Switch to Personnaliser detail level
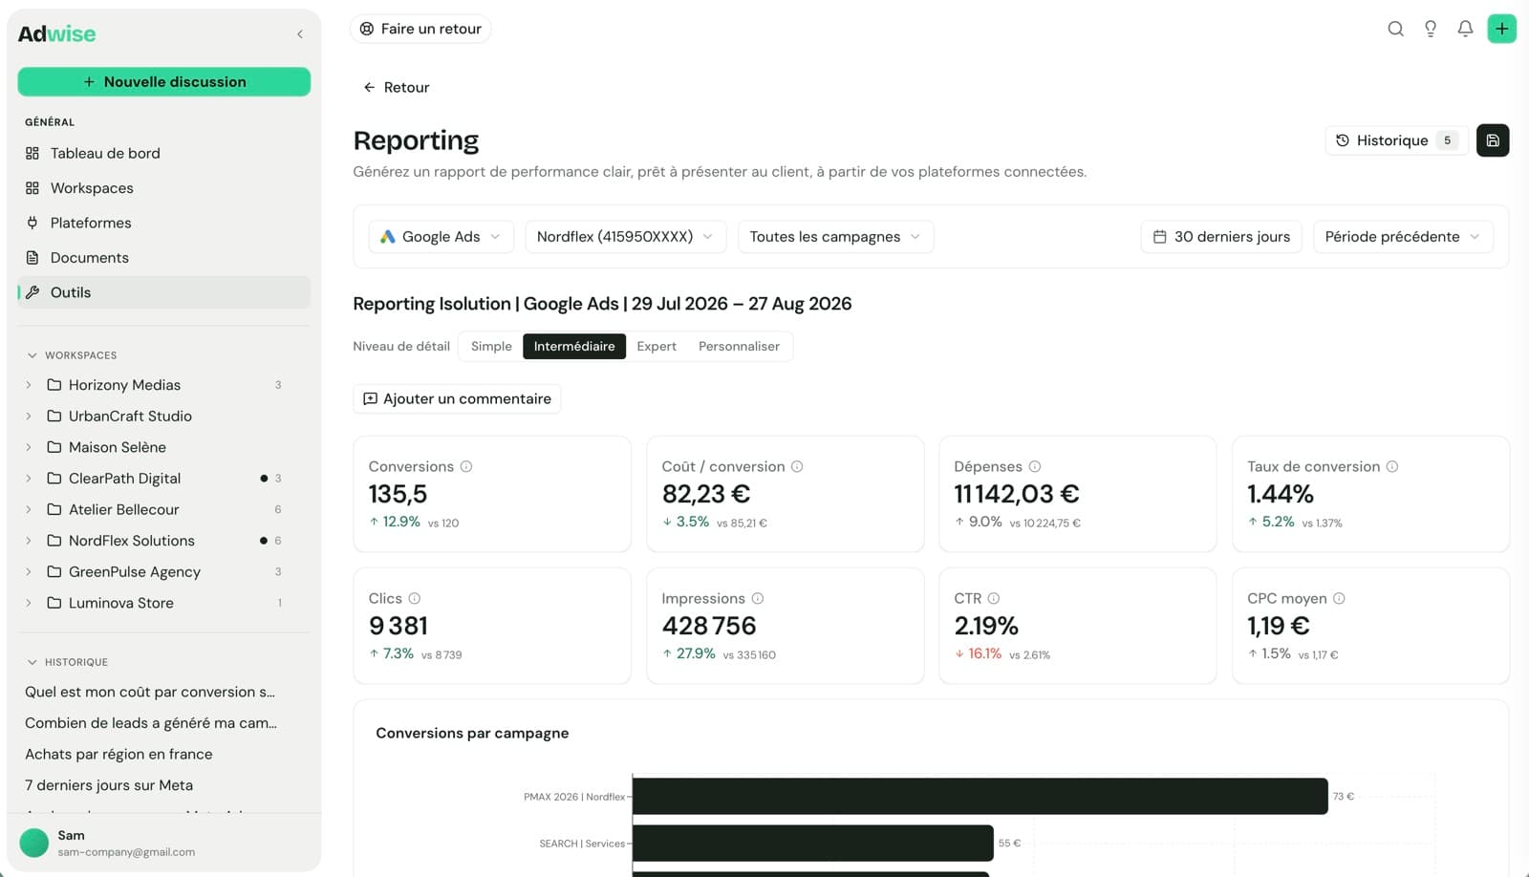The image size is (1529, 877). pyautogui.click(x=739, y=346)
